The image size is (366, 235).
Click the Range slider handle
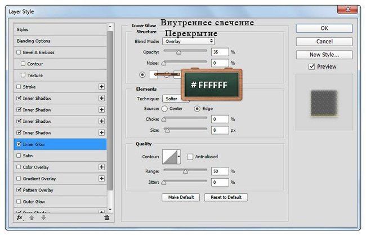click(x=185, y=171)
